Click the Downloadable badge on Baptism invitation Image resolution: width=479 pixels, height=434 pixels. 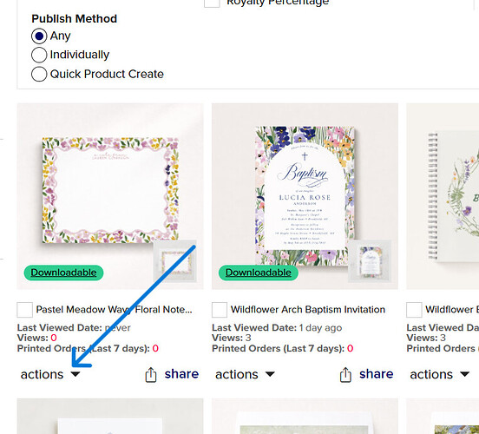point(259,273)
